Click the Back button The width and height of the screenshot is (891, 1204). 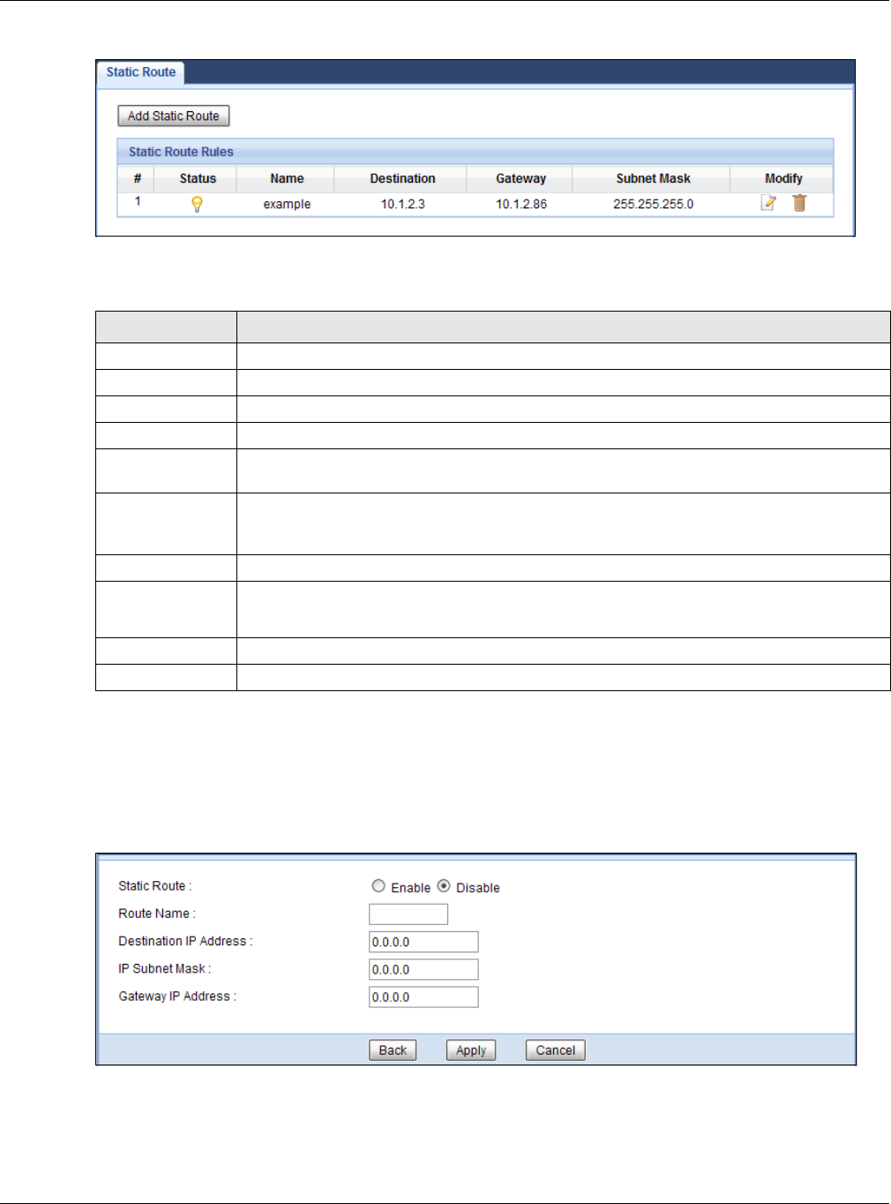393,1050
